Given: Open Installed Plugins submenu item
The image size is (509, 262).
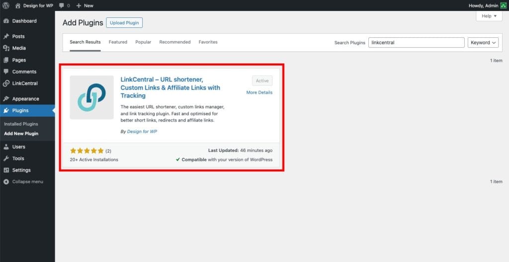Looking at the screenshot, I should (x=21, y=124).
